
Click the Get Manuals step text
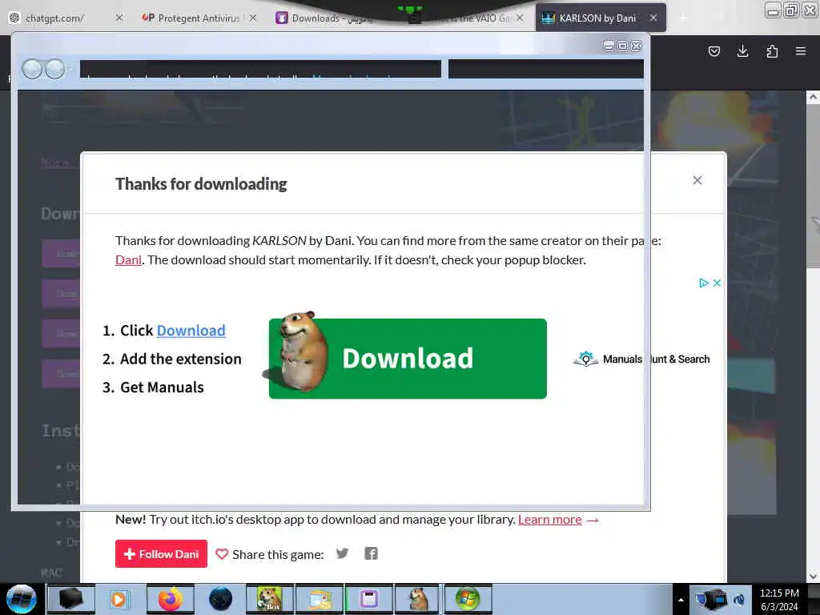click(162, 388)
